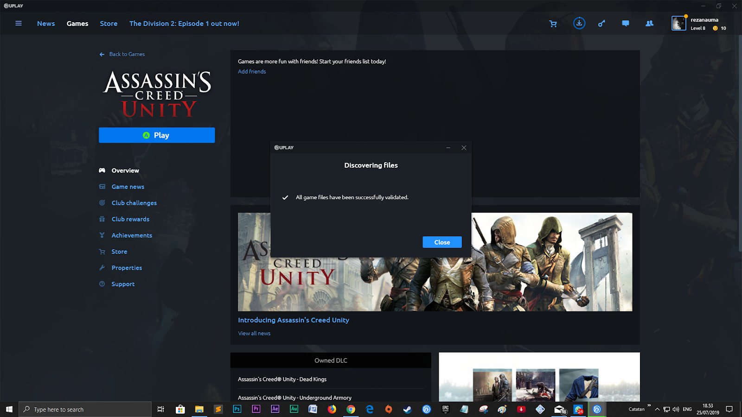Click the blue Play button
742x417 pixels.
point(157,135)
